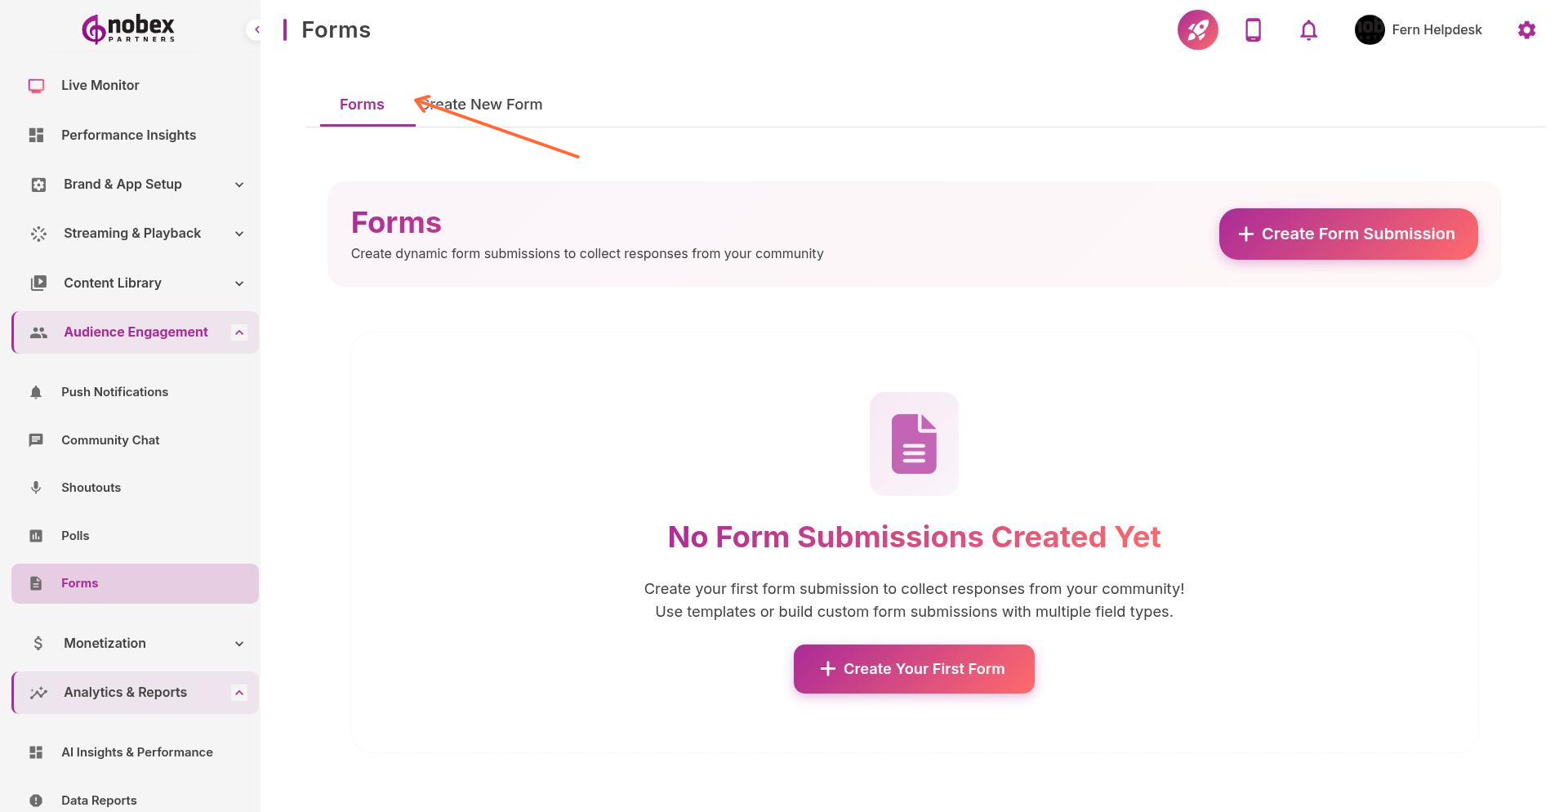Image resolution: width=1568 pixels, height=812 pixels.
Task: Select the Forms tab
Action: 362,104
